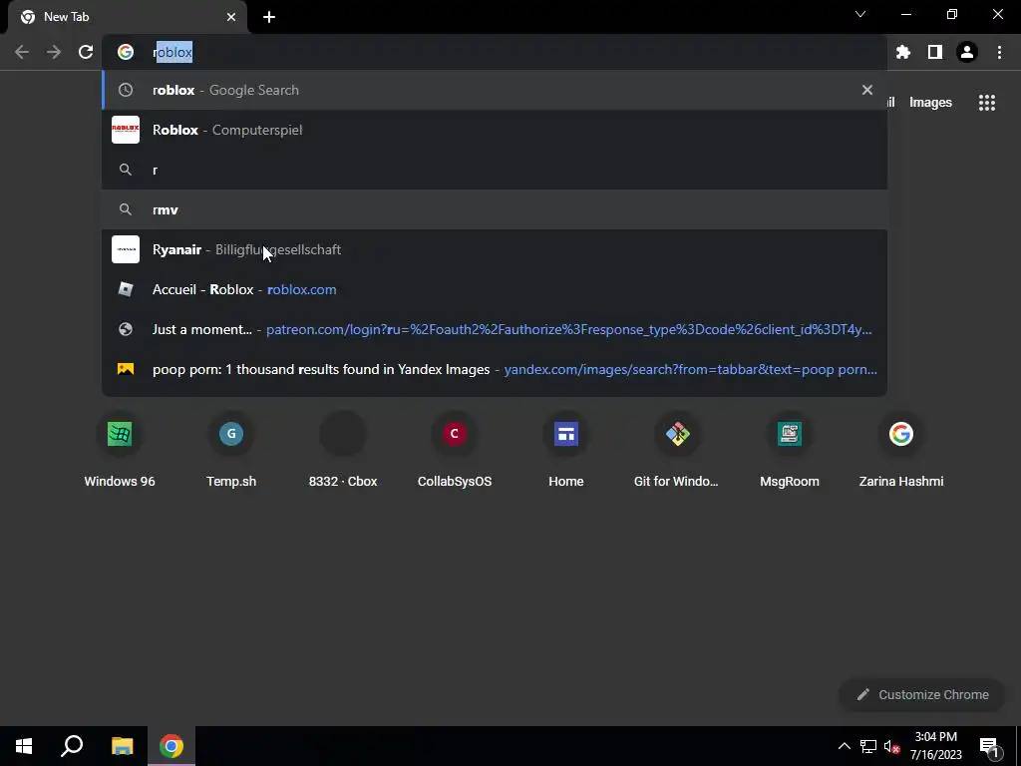Select the rmv search suggestion
The image size is (1021, 766).
495,209
